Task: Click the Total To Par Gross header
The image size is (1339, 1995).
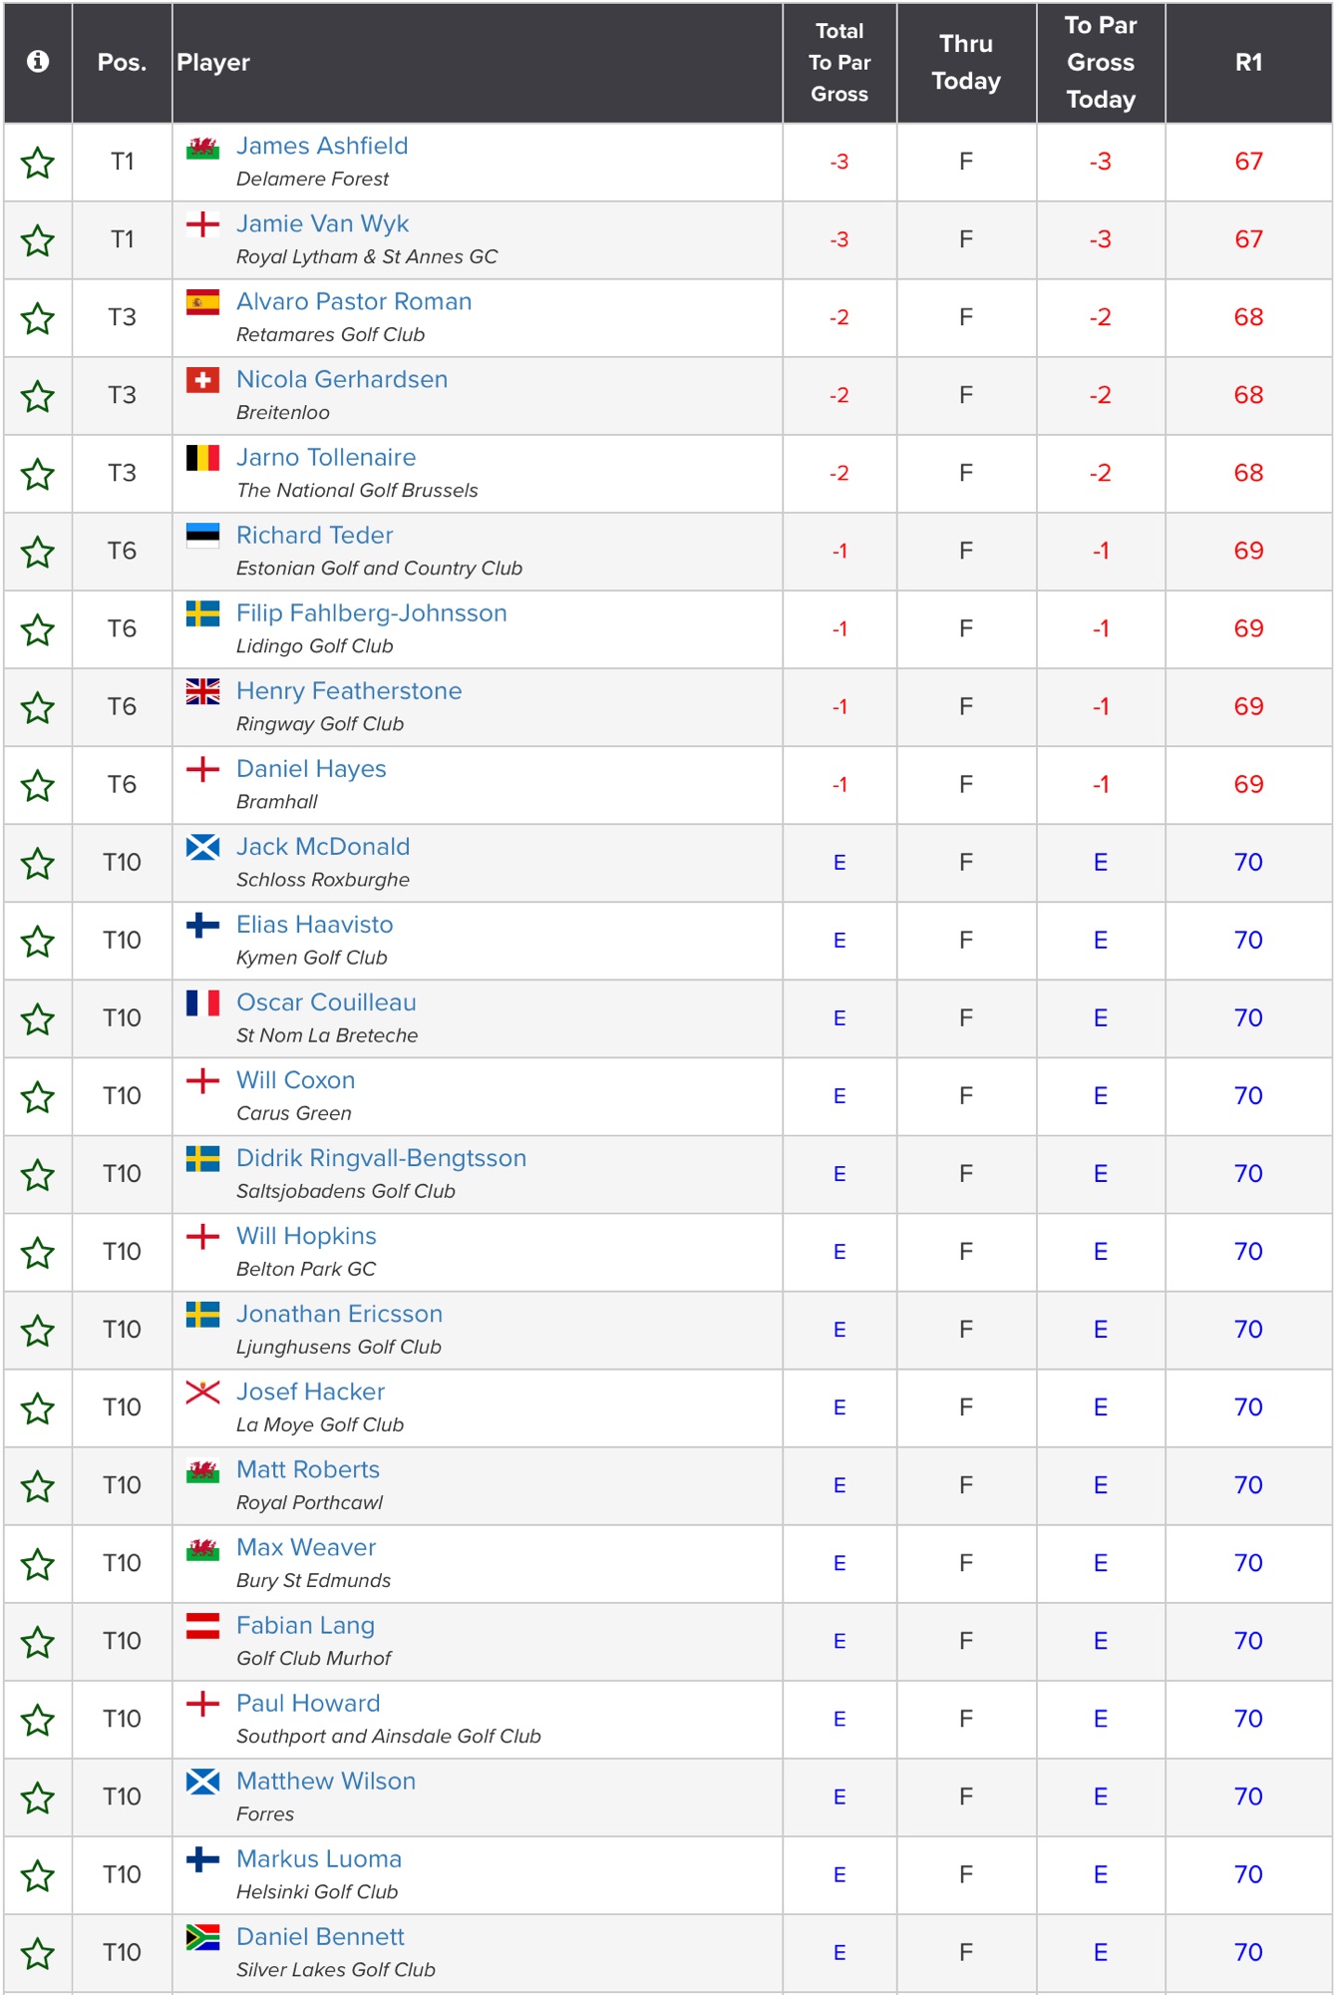Action: point(839,63)
